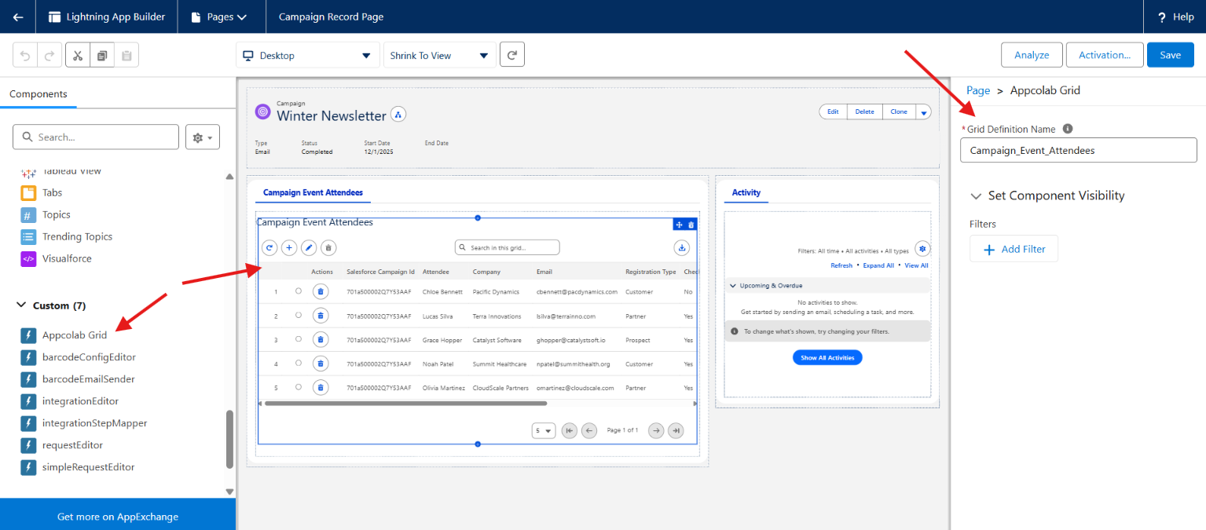Click the Show All Activities button
Viewport: 1206px width, 530px height.
(x=828, y=357)
